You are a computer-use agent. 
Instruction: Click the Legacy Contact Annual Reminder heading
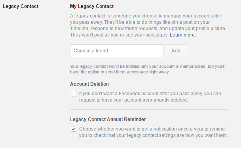pos(108,119)
